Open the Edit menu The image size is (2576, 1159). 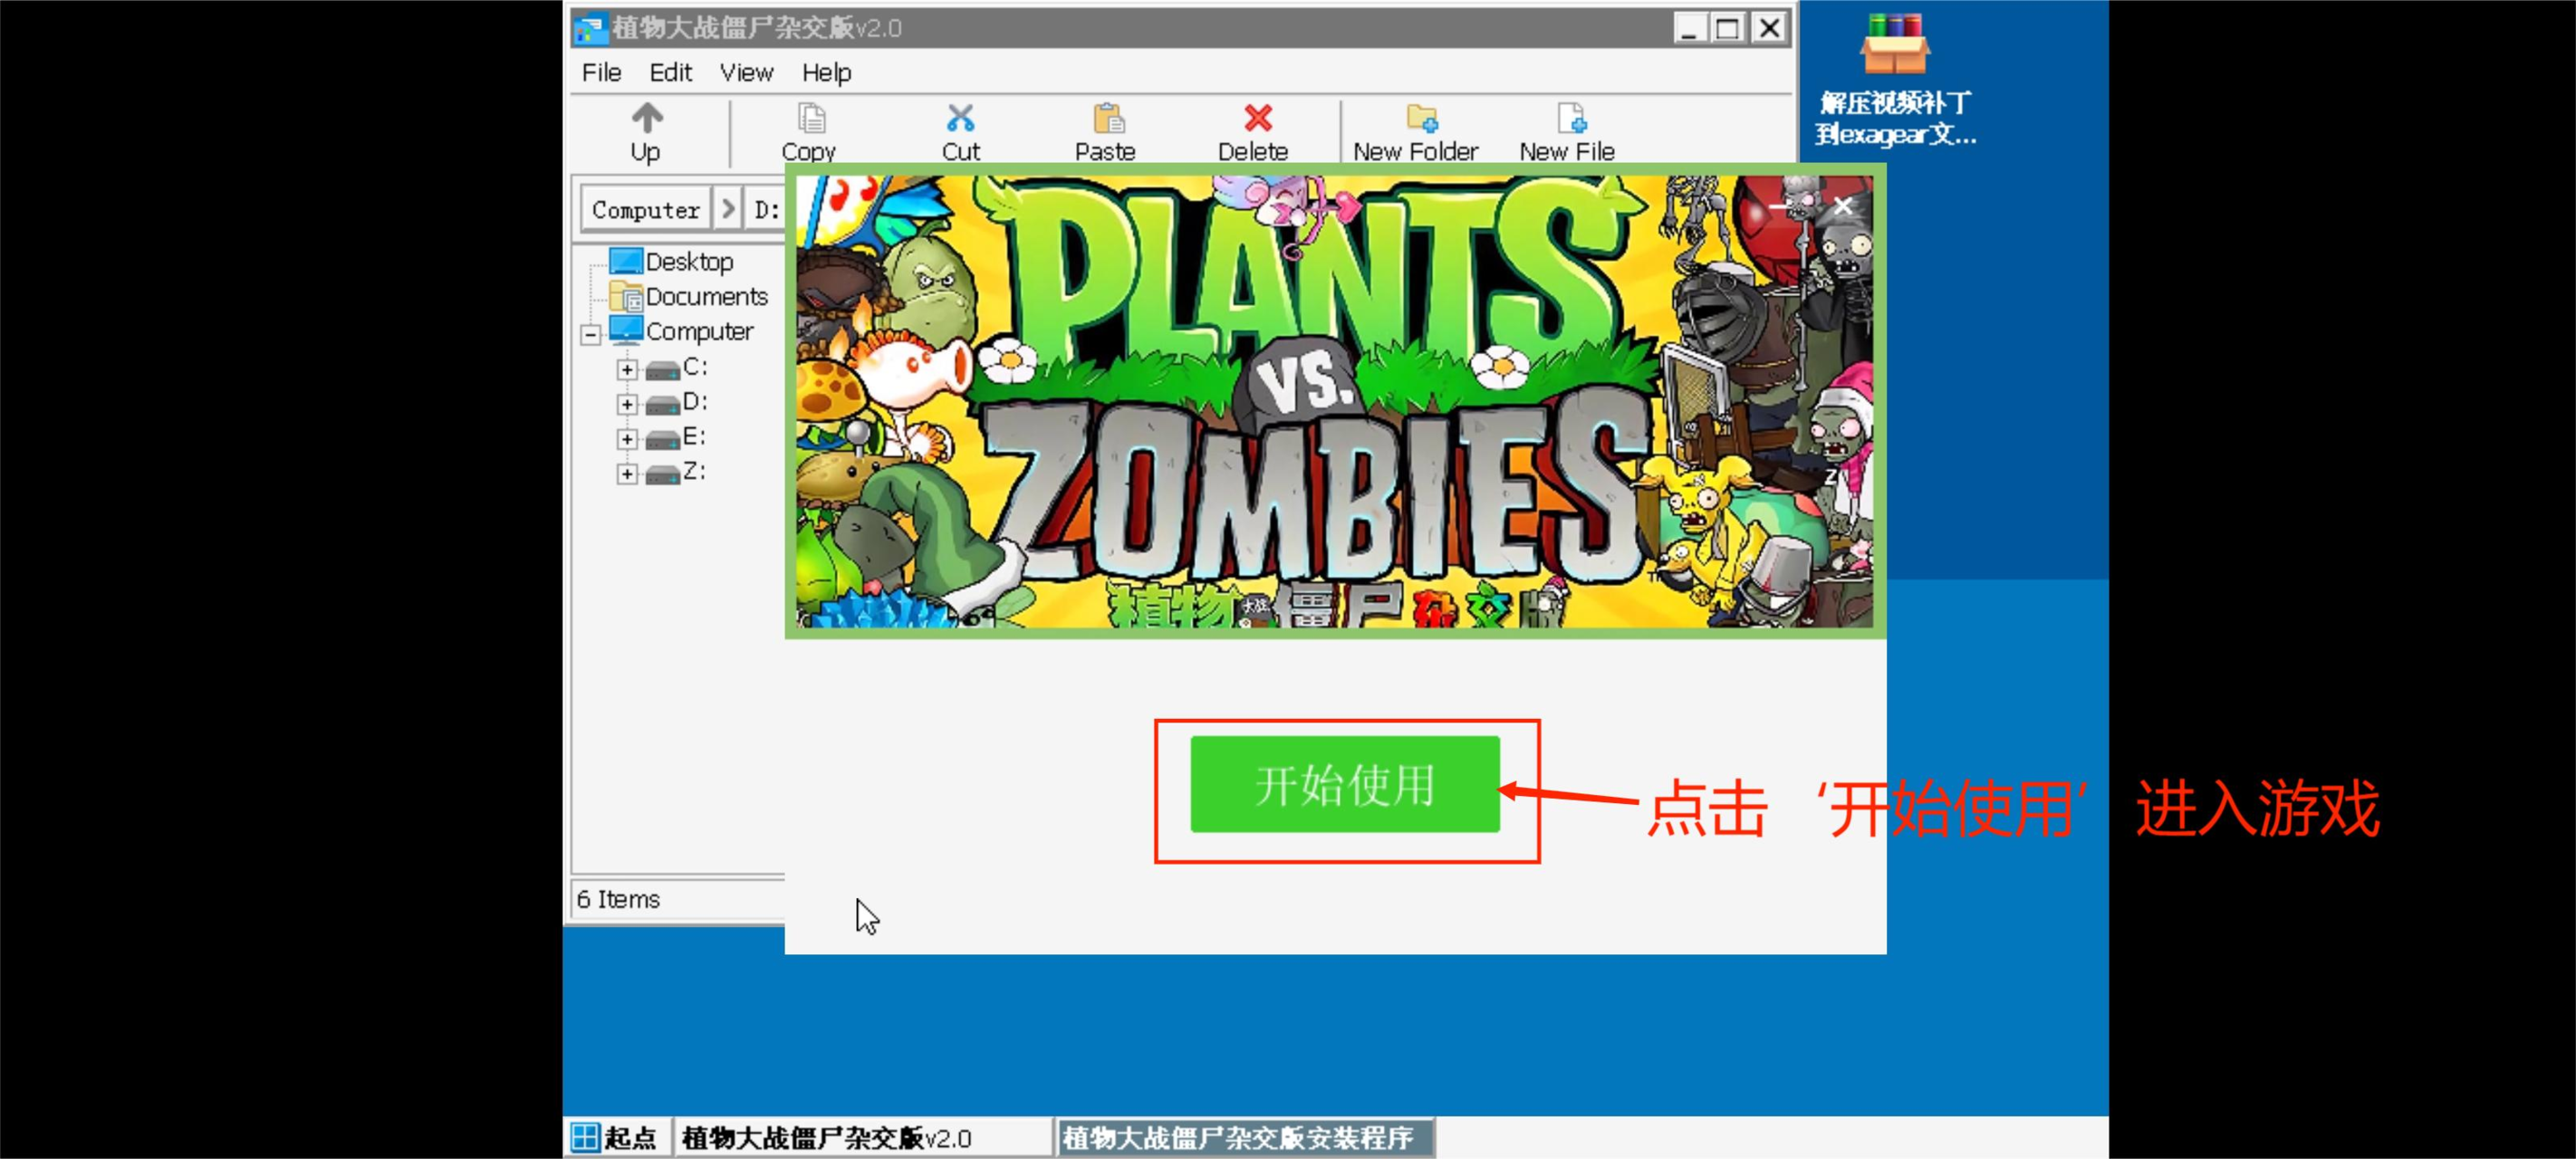tap(670, 72)
